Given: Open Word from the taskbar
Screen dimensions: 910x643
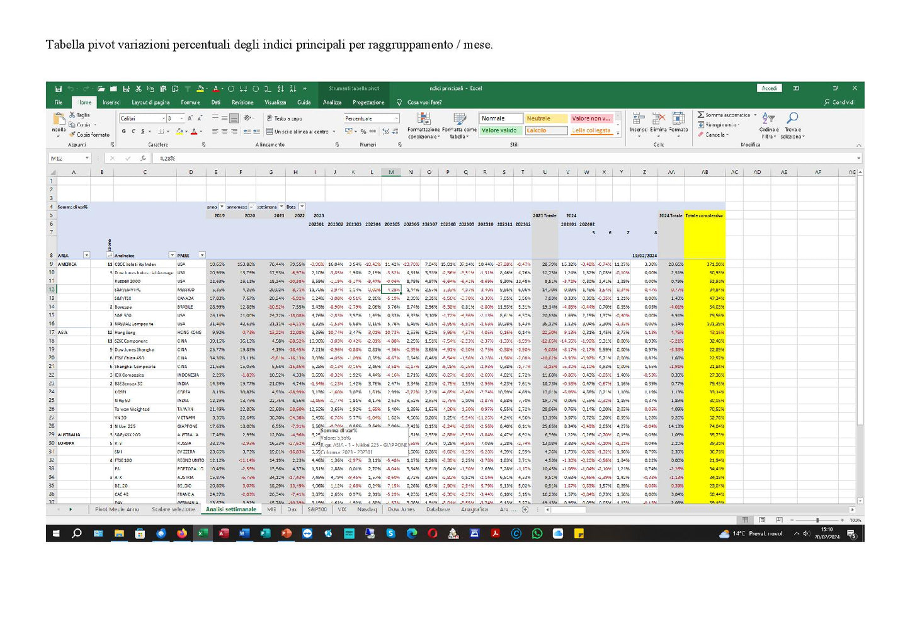Looking at the screenshot, I should click(x=244, y=533).
